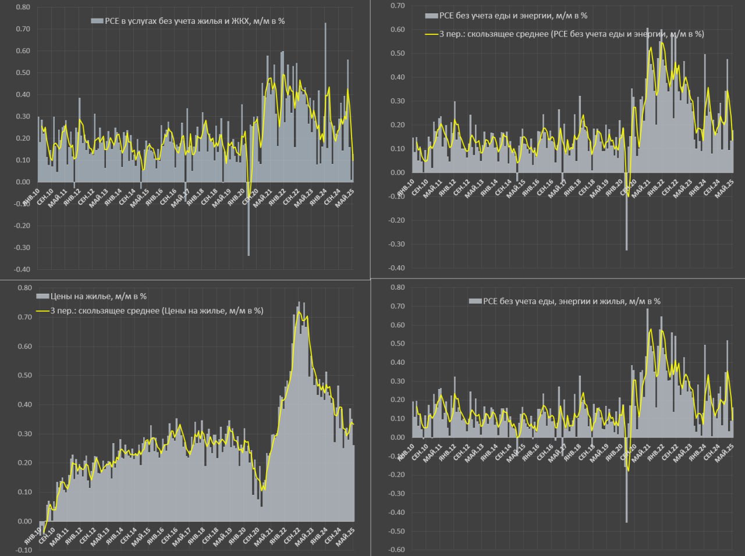Click the 0.80 y-axis label in top-left chart
The height and width of the screenshot is (556, 745).
[23, 7]
